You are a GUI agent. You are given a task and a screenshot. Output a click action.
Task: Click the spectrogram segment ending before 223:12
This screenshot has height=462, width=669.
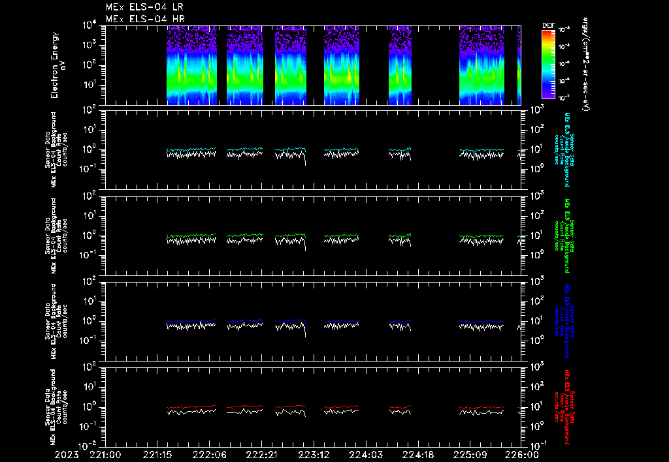point(291,65)
